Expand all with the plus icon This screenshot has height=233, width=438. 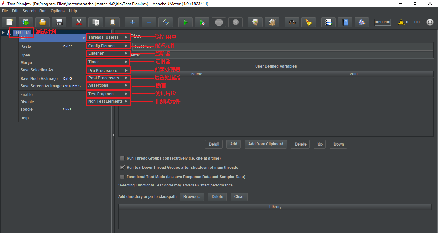click(x=132, y=22)
